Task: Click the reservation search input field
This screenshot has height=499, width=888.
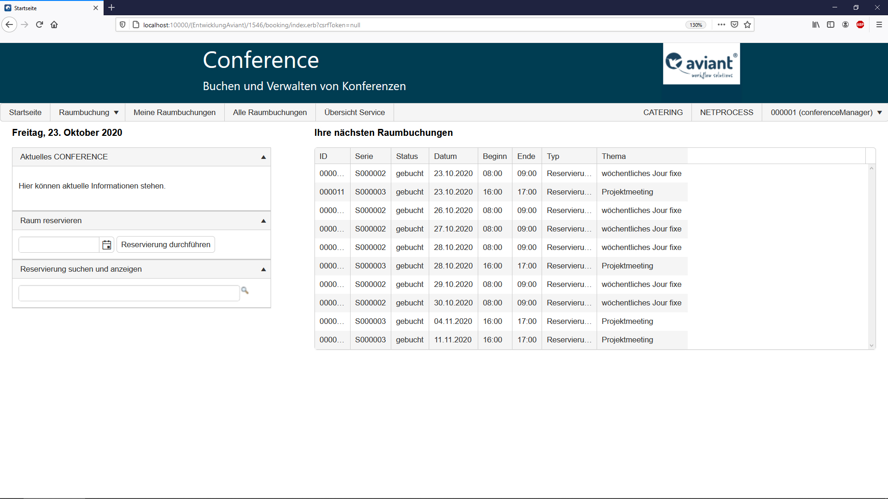Action: point(129,293)
